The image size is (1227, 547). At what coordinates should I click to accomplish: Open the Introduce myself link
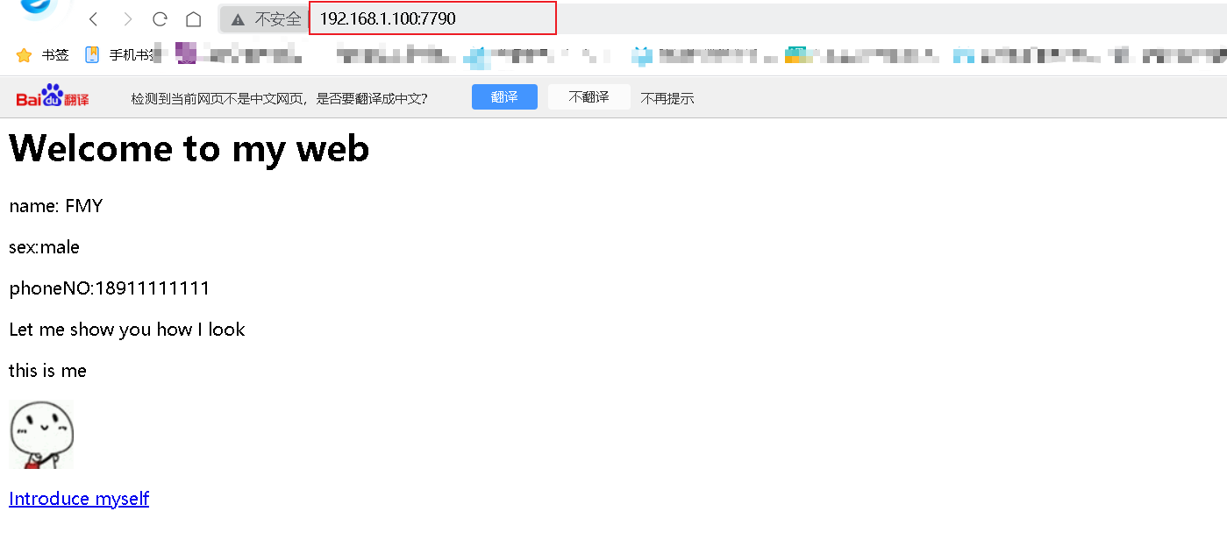[79, 499]
